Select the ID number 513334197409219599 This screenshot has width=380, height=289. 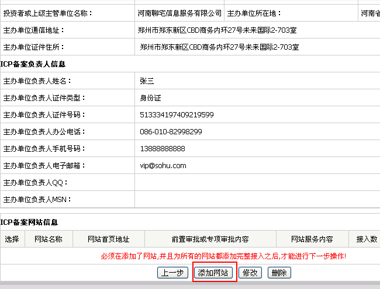tap(177, 115)
